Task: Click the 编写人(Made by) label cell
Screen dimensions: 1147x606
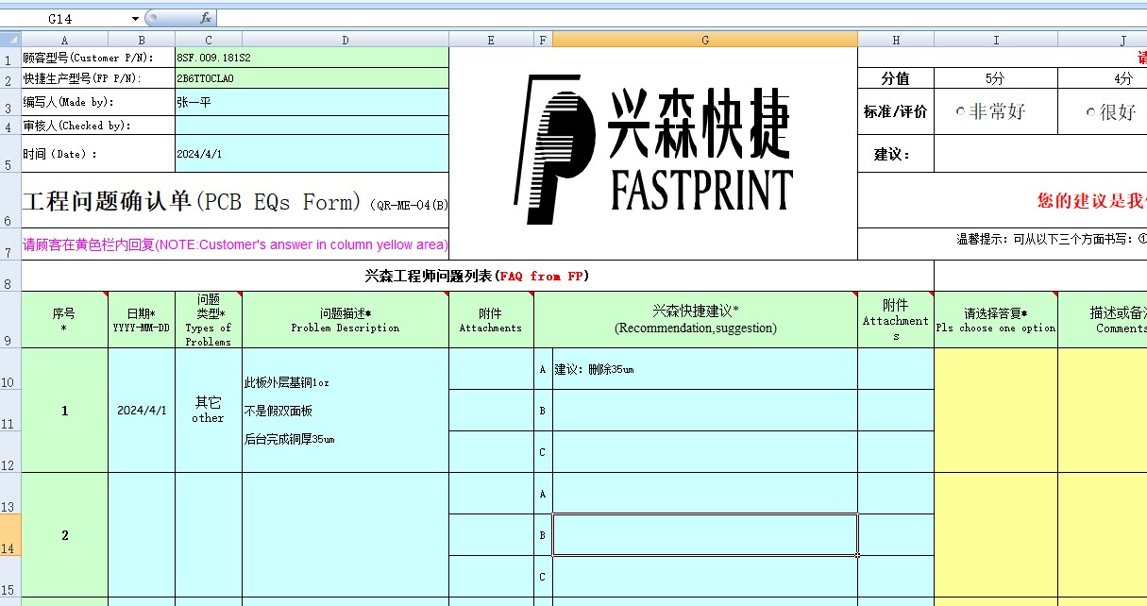Action: (98, 102)
